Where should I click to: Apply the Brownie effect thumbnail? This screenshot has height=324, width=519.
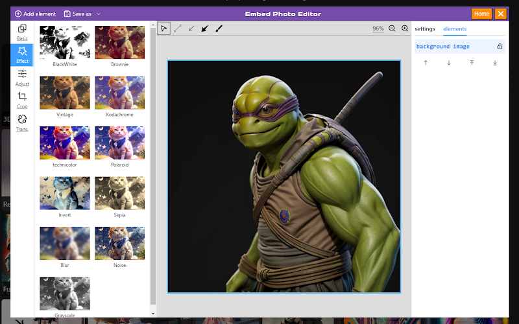click(120, 42)
